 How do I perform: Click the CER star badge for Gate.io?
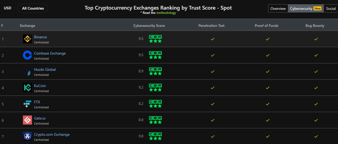(x=155, y=120)
